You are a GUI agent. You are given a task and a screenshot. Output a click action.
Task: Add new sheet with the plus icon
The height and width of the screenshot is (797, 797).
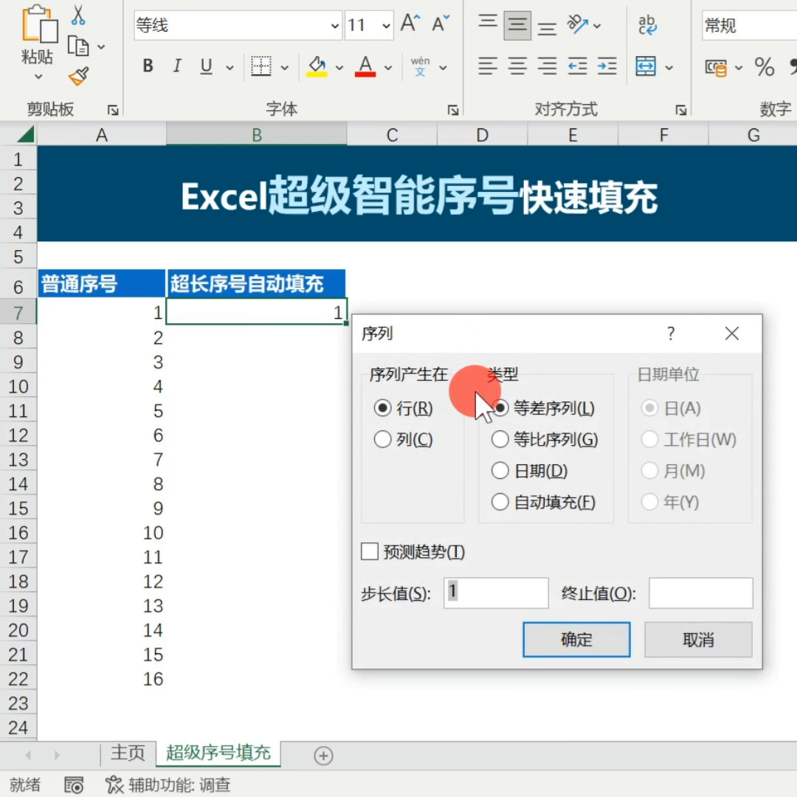(x=323, y=756)
